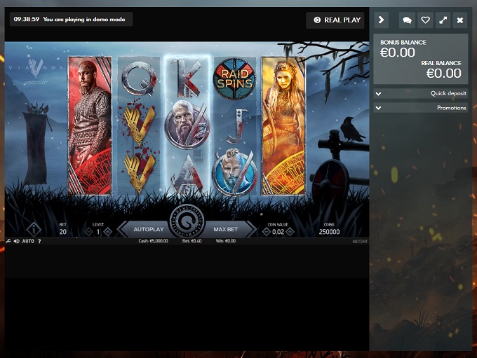Click the J symbol on reel four
This screenshot has width=477, height=358.
click(236, 126)
